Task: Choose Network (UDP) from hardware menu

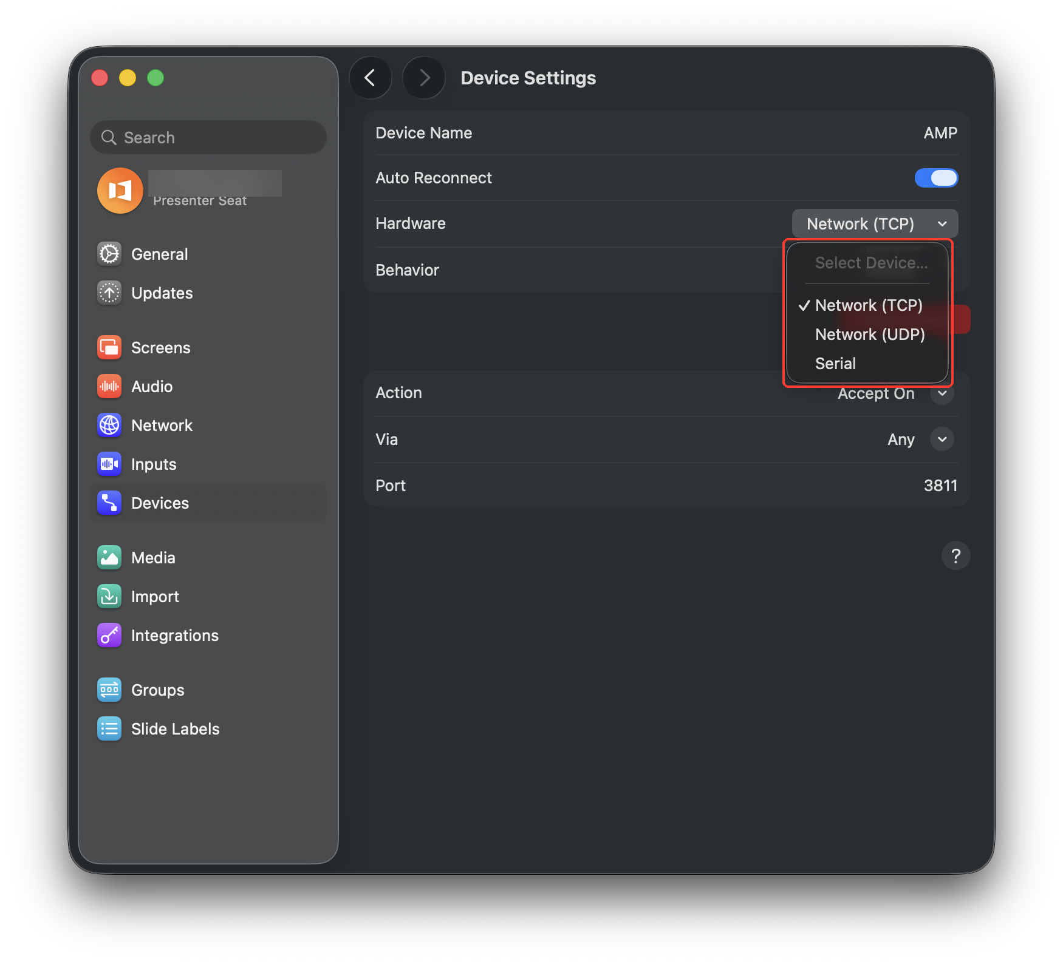Action: 867,334
